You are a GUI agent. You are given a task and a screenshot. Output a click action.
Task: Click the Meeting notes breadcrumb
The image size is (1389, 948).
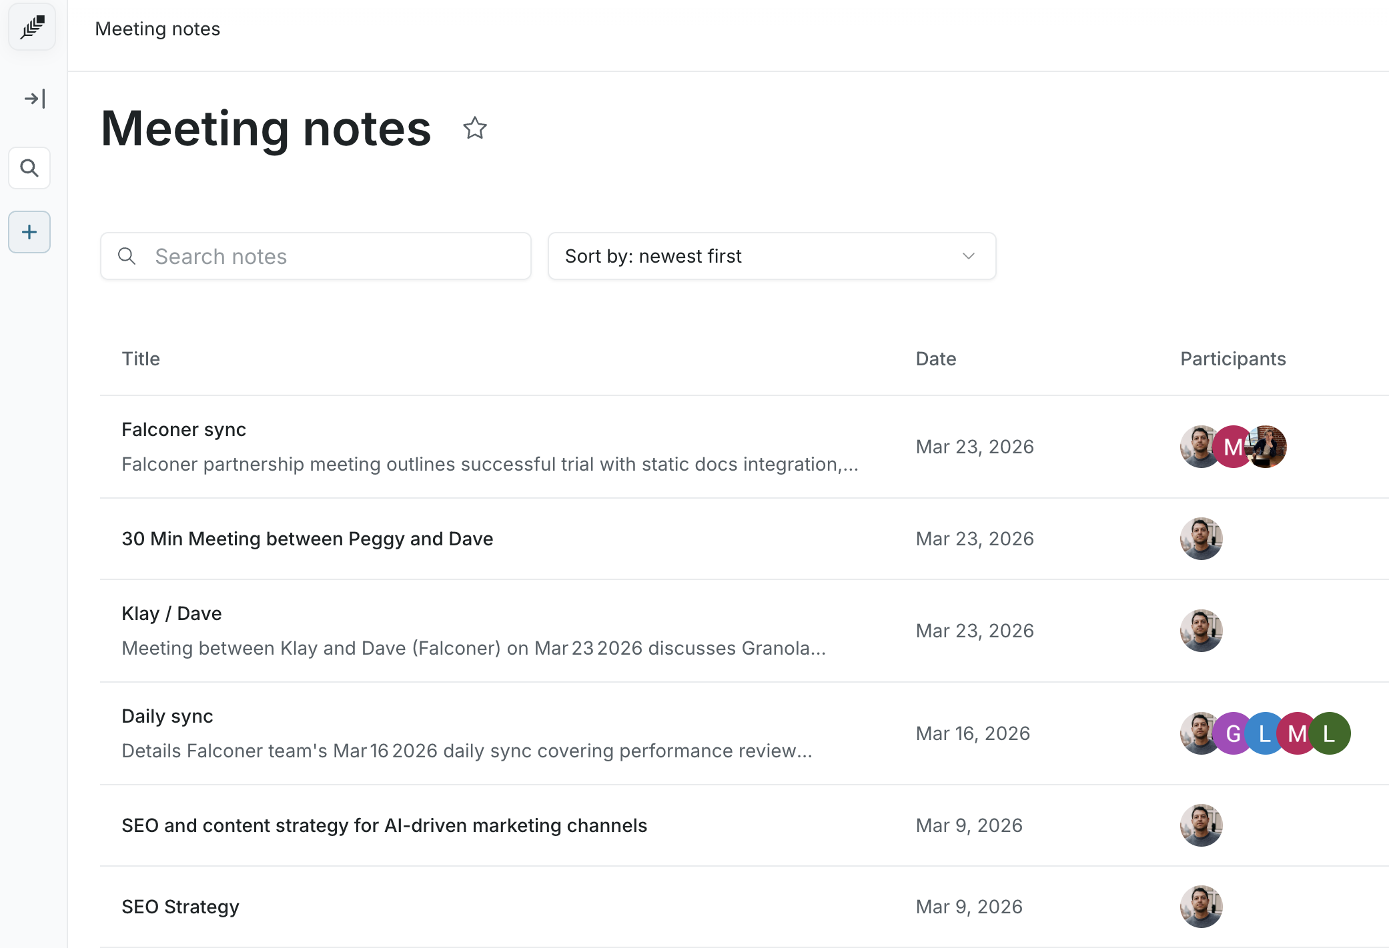pyautogui.click(x=157, y=29)
